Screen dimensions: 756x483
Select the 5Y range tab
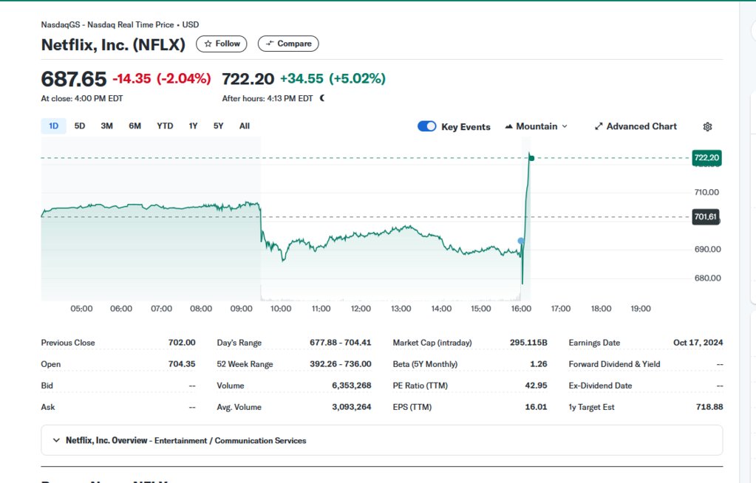pos(219,126)
